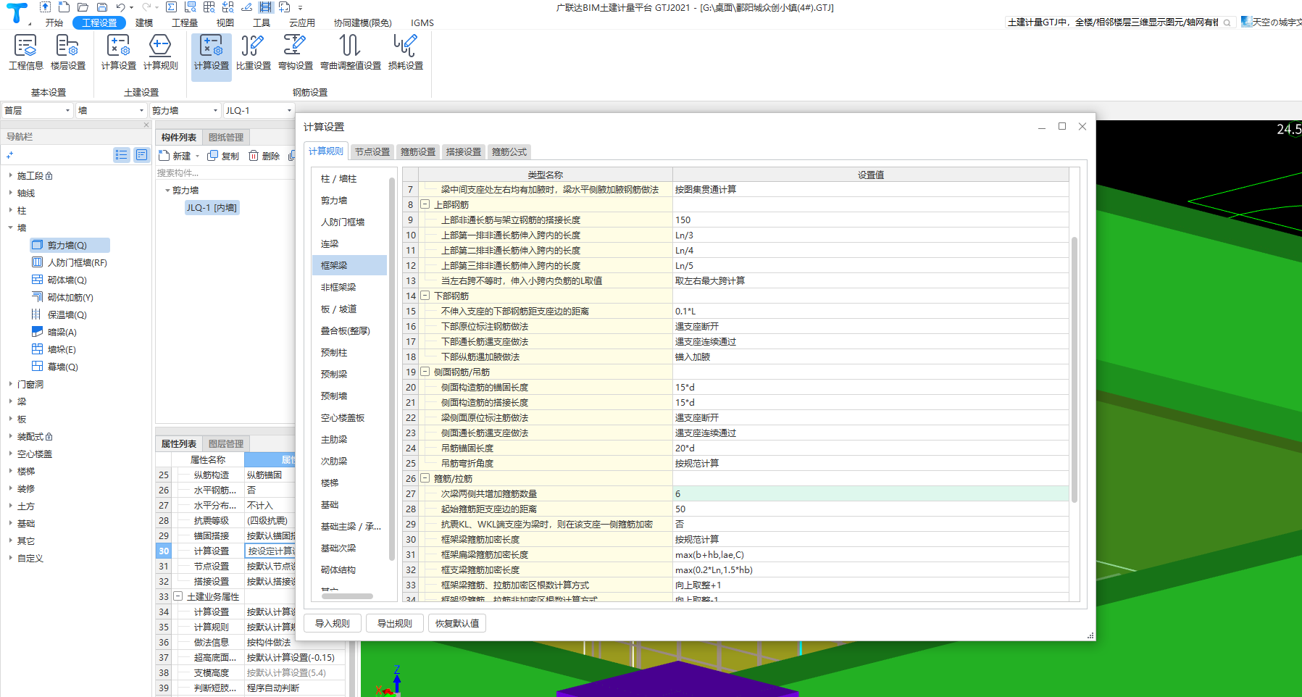
Task: Click the upload icon in quick access toolbar
Action: pos(45,7)
